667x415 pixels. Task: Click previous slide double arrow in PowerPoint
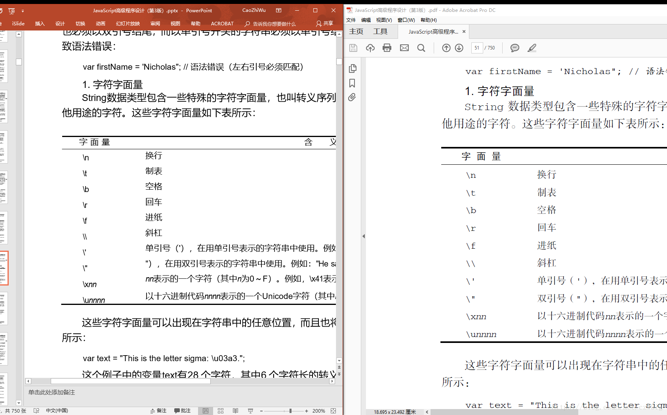339,368
